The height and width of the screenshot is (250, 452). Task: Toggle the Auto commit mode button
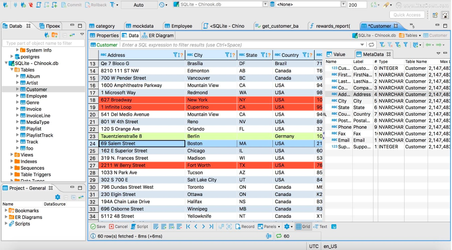(139, 5)
